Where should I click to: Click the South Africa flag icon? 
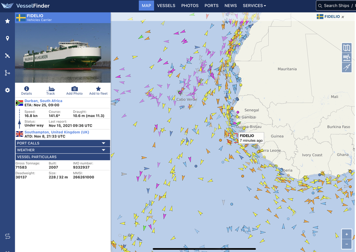click(19, 103)
